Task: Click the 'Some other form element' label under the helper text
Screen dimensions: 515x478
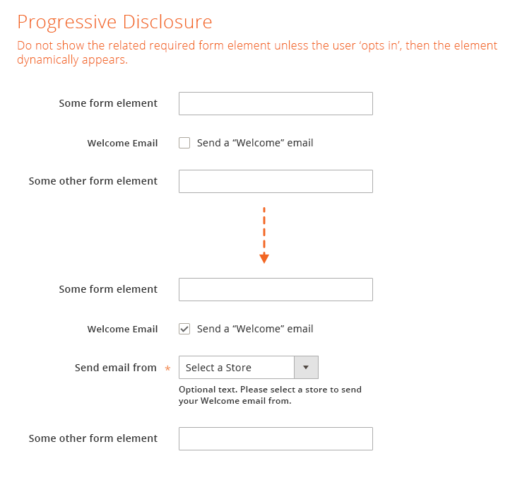Action: pyautogui.click(x=93, y=438)
